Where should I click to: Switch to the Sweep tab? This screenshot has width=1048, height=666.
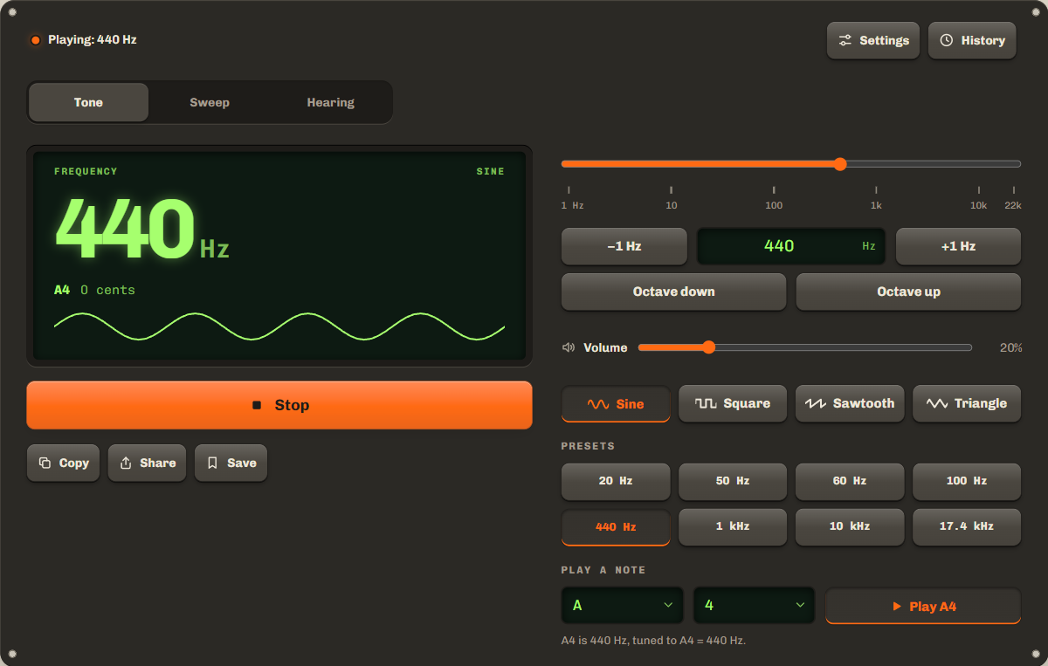coord(210,102)
